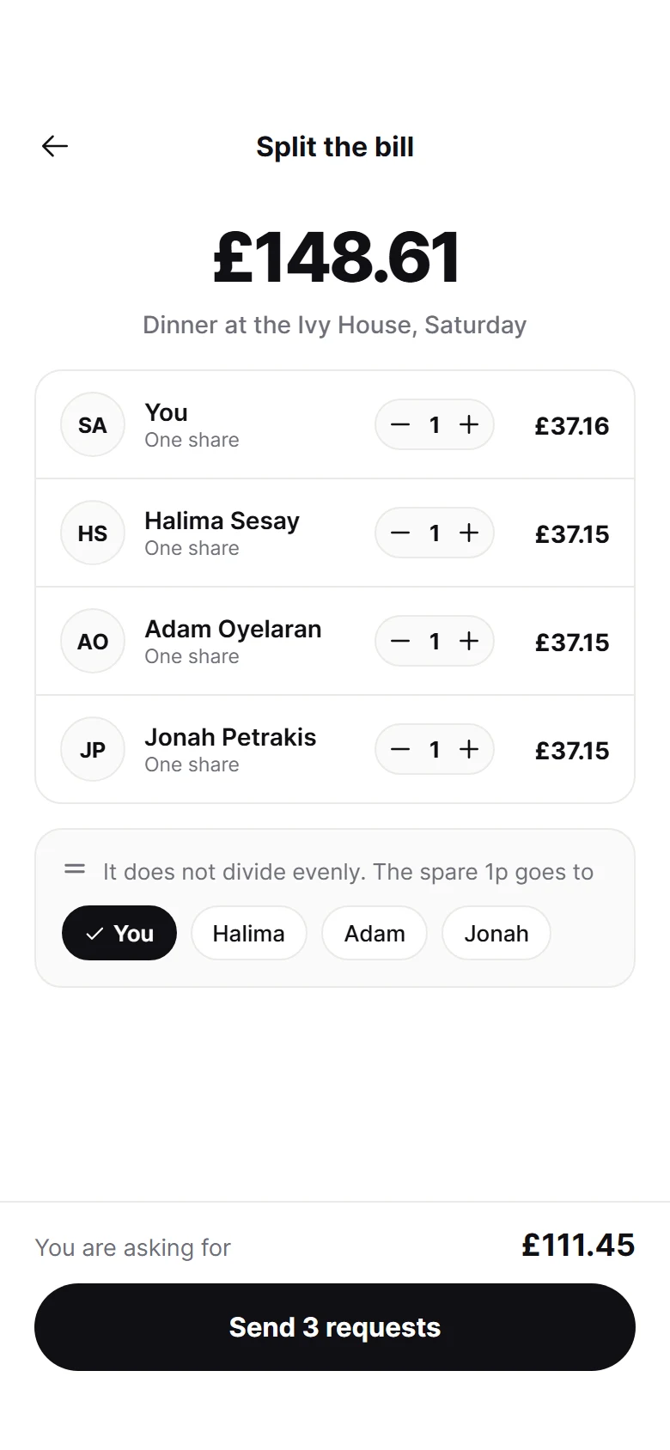Send 3 requests

click(x=335, y=1327)
